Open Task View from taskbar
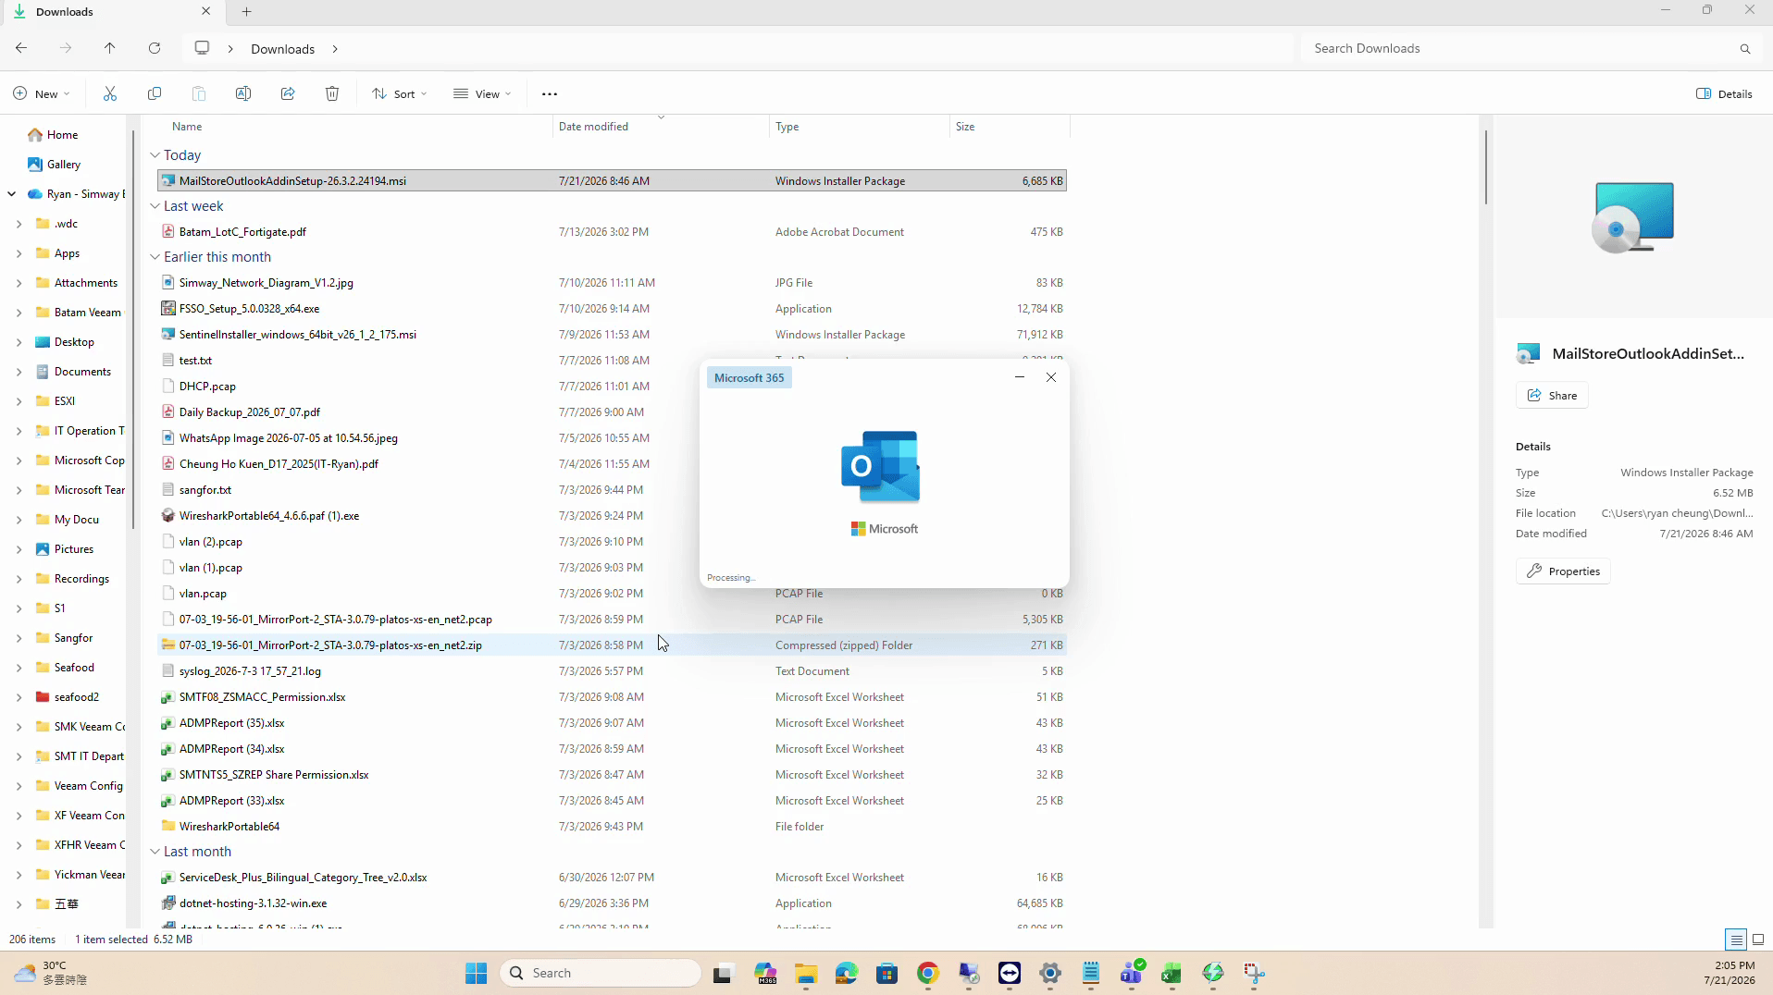Screen dimensions: 1773x995 [x=723, y=973]
